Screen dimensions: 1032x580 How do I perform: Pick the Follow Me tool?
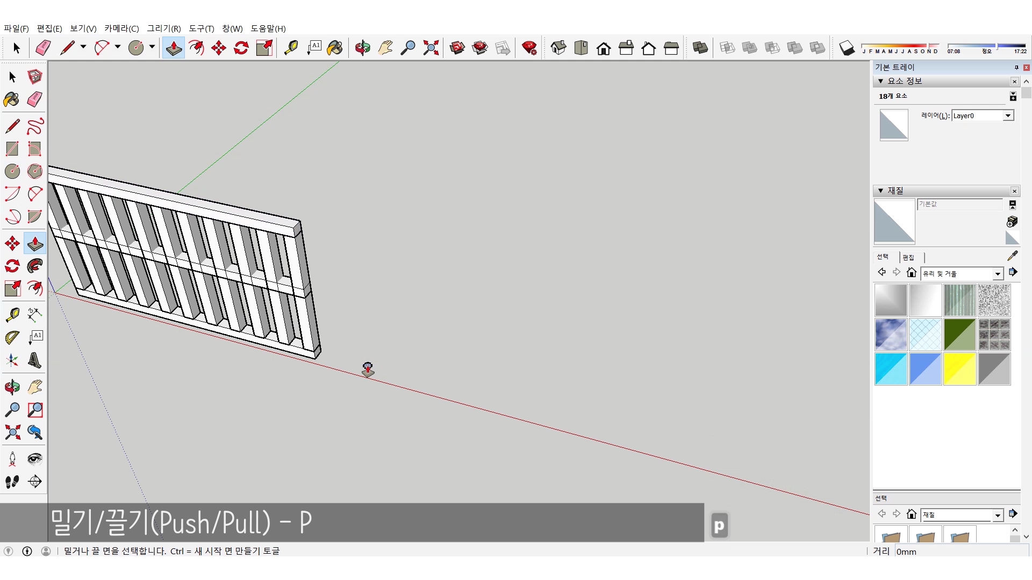coord(35,266)
